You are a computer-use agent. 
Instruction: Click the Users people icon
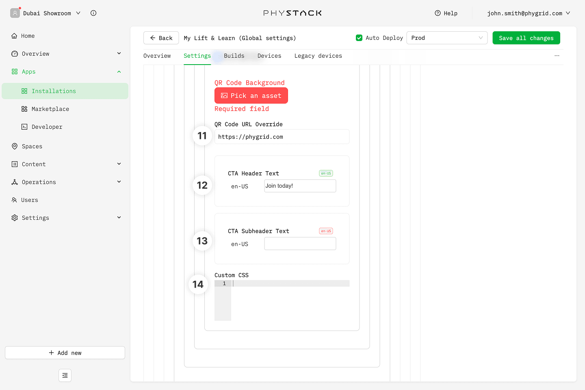[14, 200]
